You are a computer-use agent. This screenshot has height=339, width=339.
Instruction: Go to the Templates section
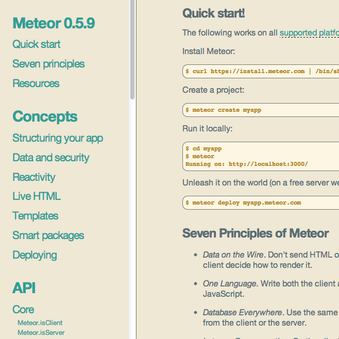(36, 216)
